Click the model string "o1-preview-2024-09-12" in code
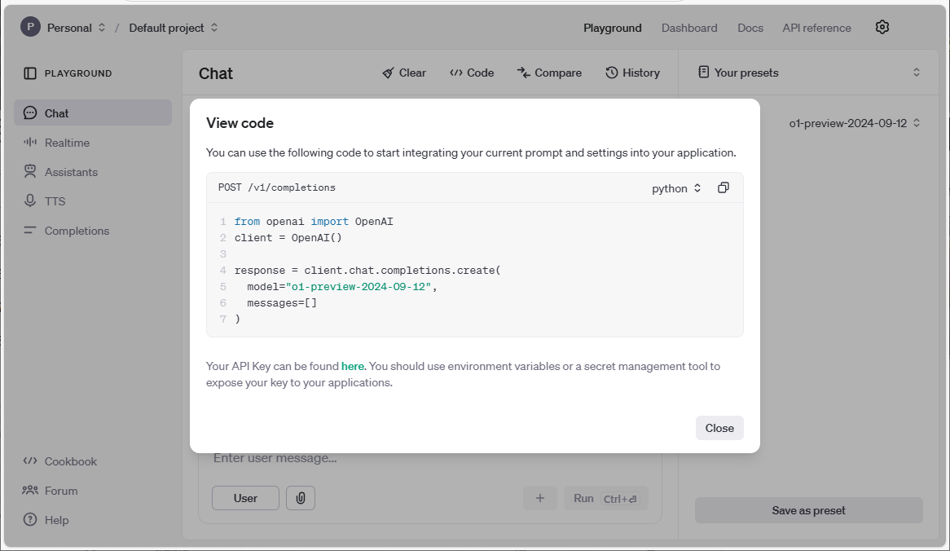This screenshot has width=950, height=551. point(358,287)
